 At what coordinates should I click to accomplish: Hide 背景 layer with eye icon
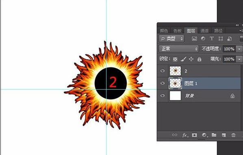pos(163,95)
